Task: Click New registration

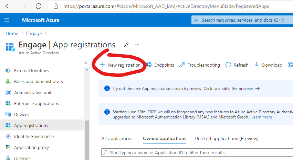Action: [120, 65]
